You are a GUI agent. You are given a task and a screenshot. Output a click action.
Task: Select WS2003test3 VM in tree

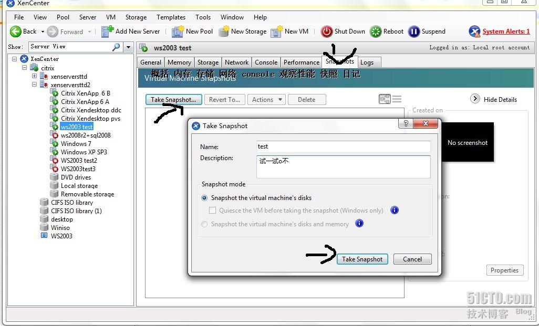[78, 169]
